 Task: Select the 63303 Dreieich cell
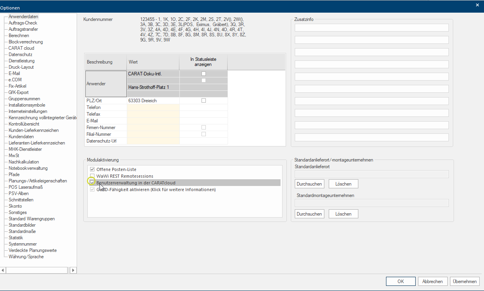[153, 101]
